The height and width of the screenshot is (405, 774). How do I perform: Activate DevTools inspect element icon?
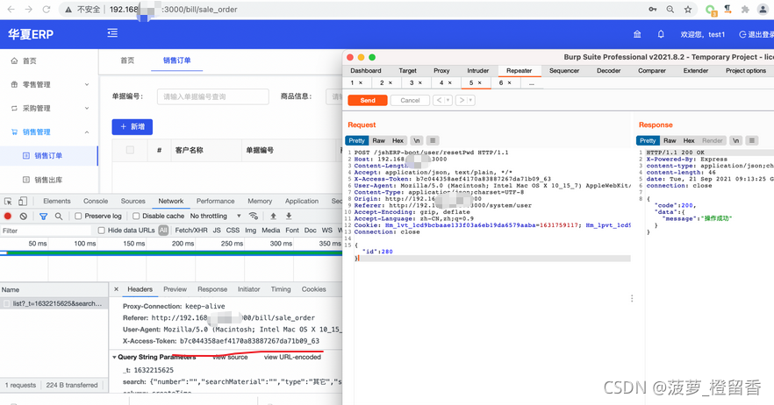(x=8, y=202)
